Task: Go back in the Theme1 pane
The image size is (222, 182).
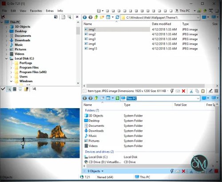Action: click(x=85, y=17)
